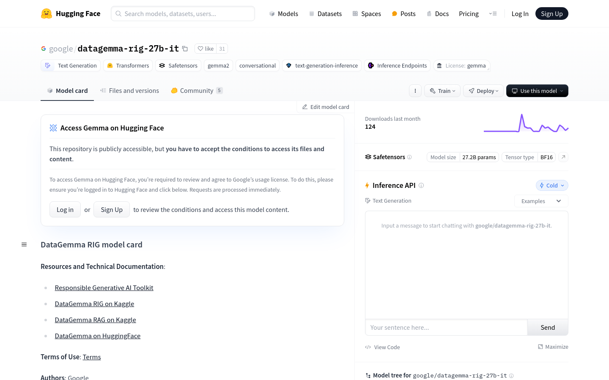The height and width of the screenshot is (380, 609).
Task: Click the Model tree info icon
Action: coord(511,376)
